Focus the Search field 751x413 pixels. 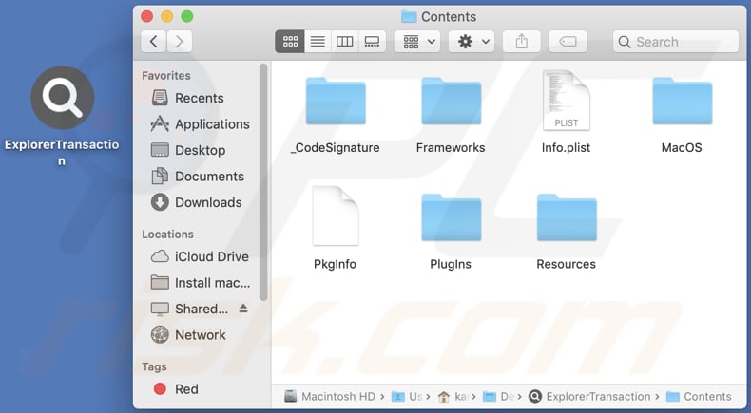pyautogui.click(x=676, y=42)
